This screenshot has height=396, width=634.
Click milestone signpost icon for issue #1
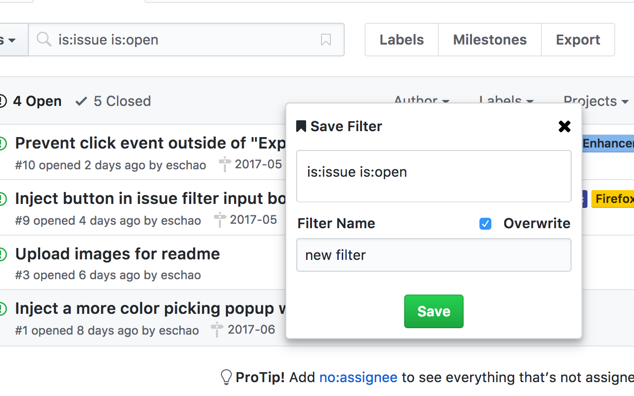[217, 330]
